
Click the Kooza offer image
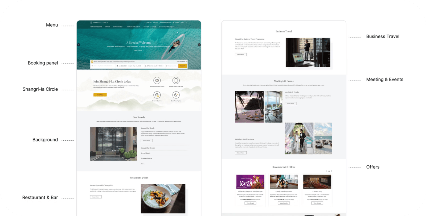(x=250, y=182)
